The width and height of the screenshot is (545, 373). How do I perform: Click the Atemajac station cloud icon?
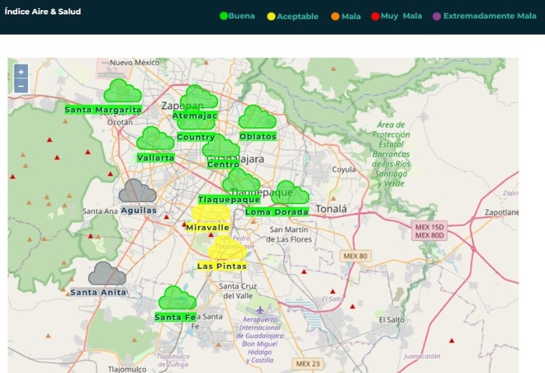(x=199, y=98)
